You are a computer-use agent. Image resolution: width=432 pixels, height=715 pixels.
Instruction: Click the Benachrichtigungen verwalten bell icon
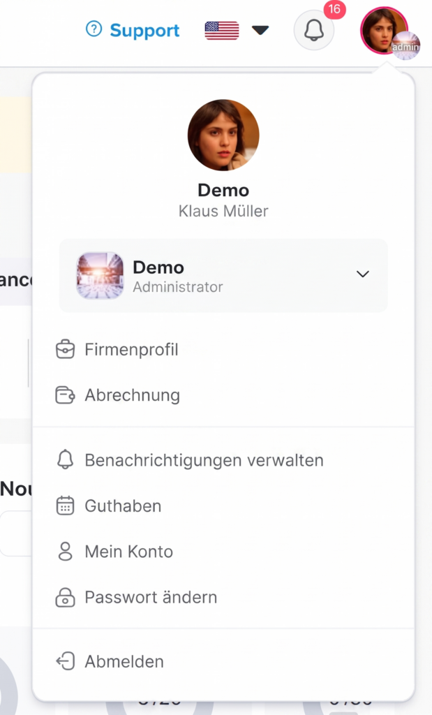point(65,460)
